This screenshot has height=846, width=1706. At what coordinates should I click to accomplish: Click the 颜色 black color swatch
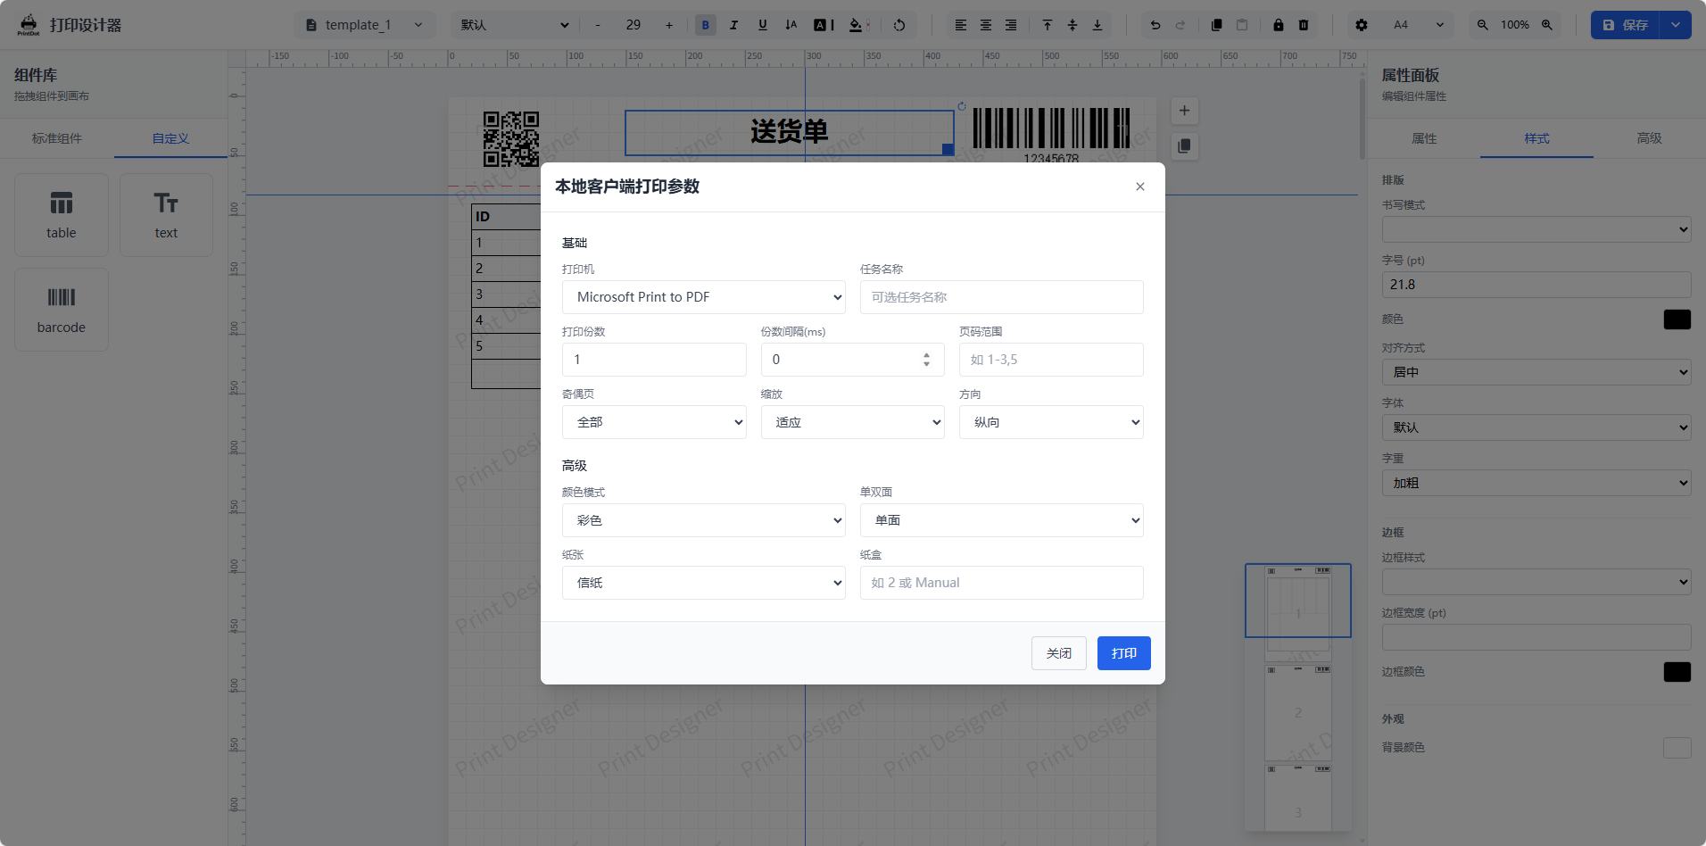[x=1677, y=319]
